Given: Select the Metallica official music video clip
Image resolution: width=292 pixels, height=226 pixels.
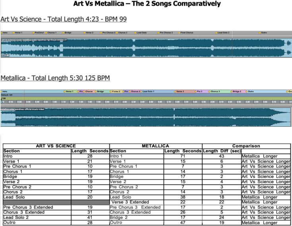Looking at the screenshot, I should (143, 118).
